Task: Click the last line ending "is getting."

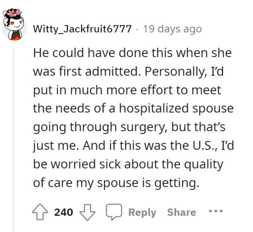Action: (x=116, y=183)
